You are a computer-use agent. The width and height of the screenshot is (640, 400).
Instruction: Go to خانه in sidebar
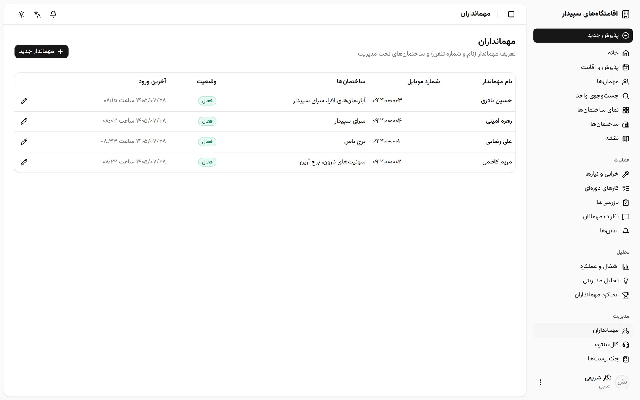click(583, 53)
